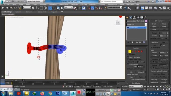Image resolution: width=171 pixels, height=96 pixels.
Task: Select the Bind to Space Warp tool
Action: 20,8
